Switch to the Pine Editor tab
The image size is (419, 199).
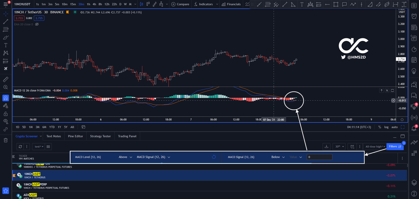pyautogui.click(x=75, y=136)
